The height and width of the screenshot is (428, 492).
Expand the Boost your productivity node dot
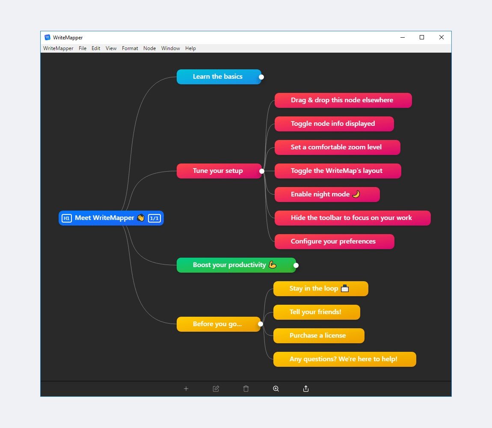coord(296,265)
